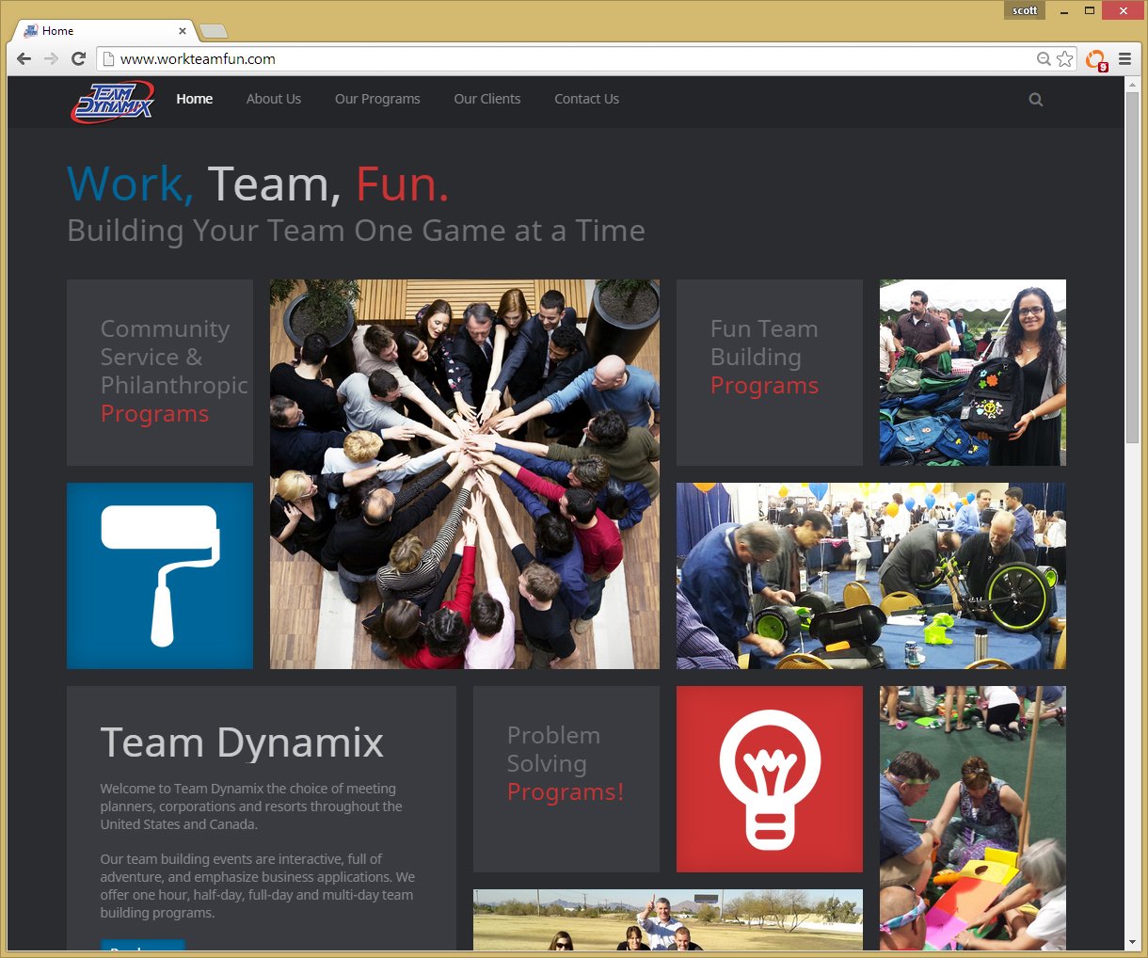Screen dimensions: 1148x958
Task: Click zoom magnifier in address bar
Action: [1044, 58]
